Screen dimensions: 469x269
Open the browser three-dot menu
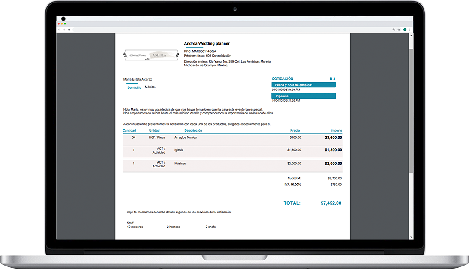(x=410, y=30)
